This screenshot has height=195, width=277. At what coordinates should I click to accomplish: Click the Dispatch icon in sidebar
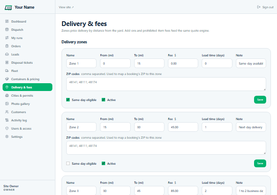coord(7,29)
